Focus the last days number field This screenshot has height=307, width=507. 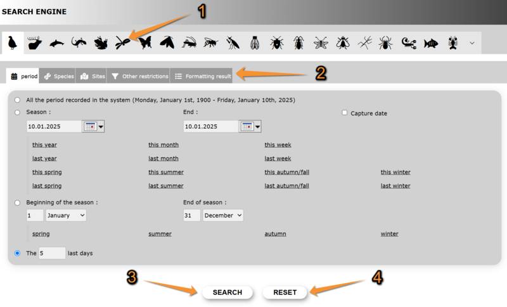52,253
